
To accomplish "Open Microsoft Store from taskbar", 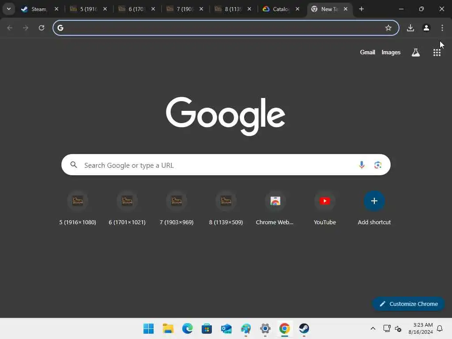I will 207,328.
